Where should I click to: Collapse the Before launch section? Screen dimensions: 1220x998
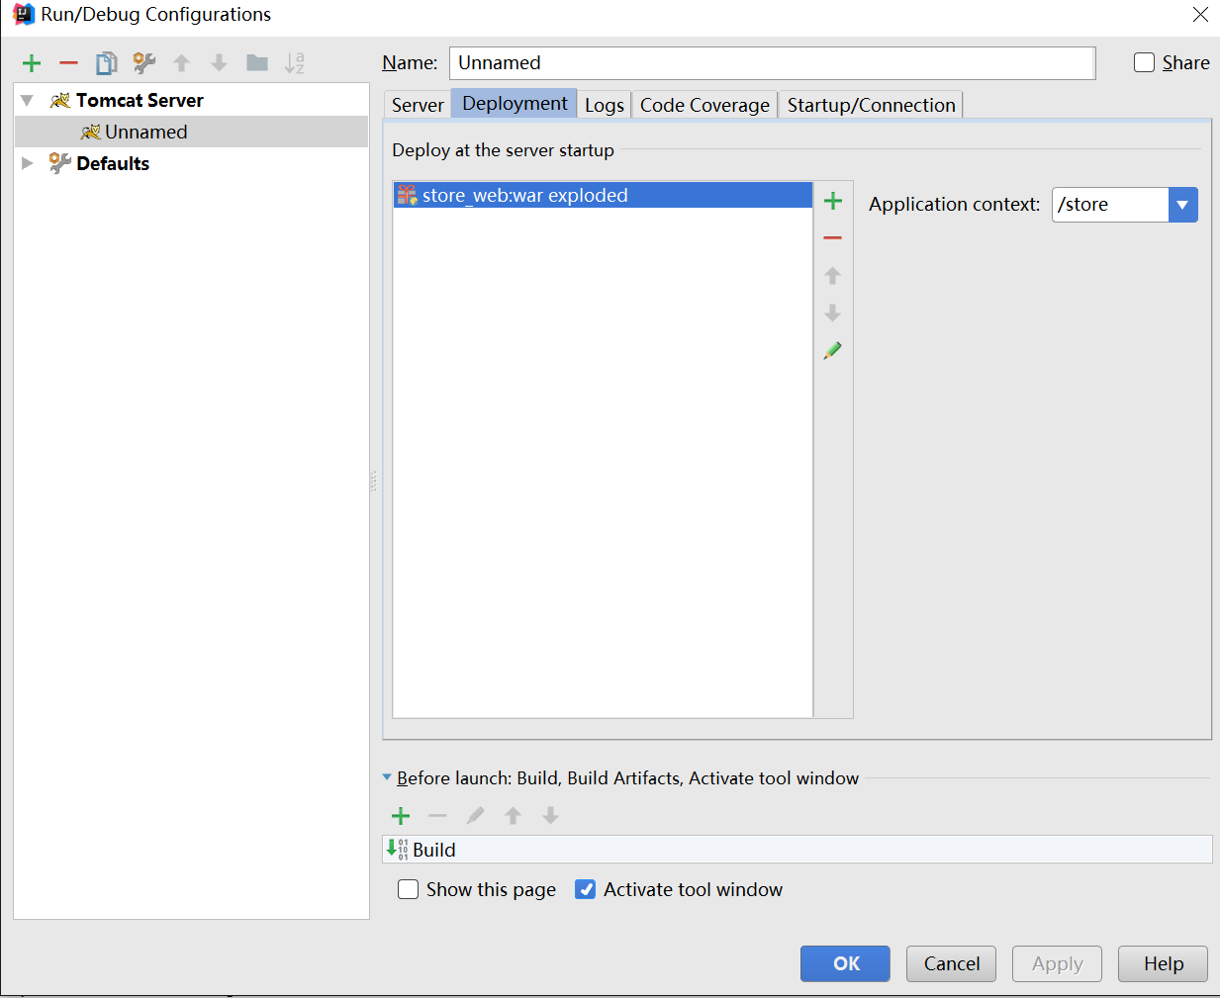(x=387, y=777)
